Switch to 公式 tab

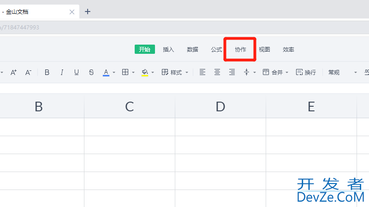point(216,50)
